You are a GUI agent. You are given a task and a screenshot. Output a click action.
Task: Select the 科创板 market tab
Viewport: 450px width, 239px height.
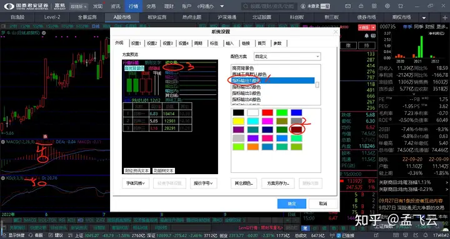297,17
